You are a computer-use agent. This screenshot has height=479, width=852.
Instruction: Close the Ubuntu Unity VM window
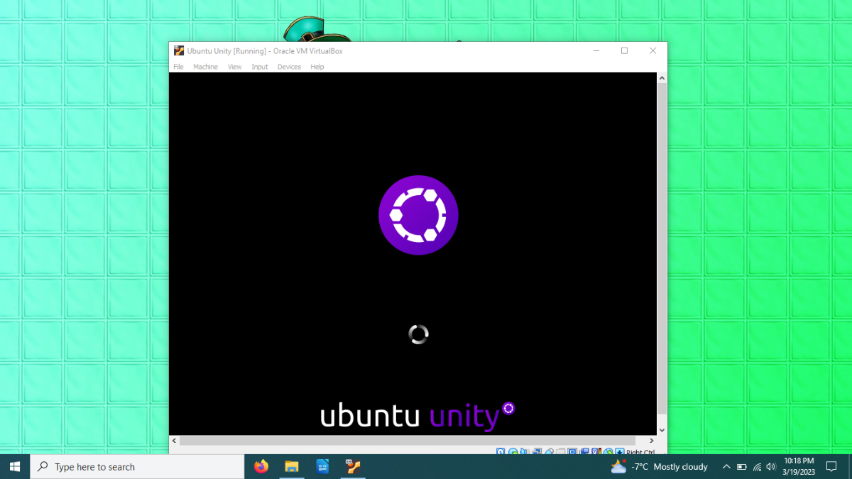[652, 50]
